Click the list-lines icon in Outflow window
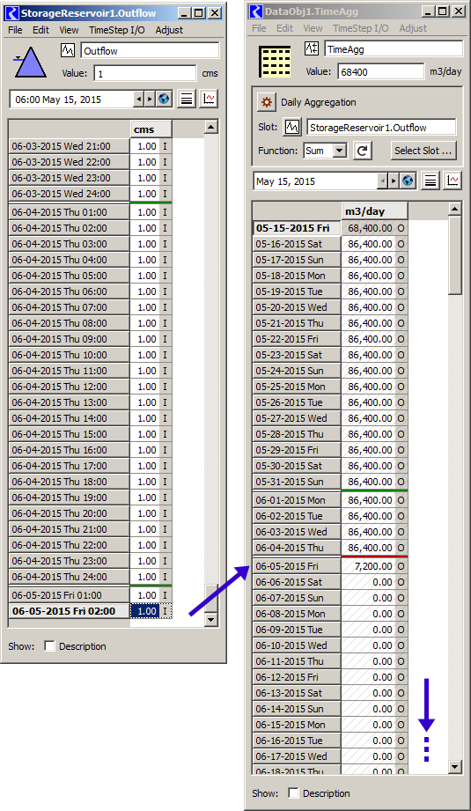Image resolution: width=471 pixels, height=811 pixels. tap(187, 99)
